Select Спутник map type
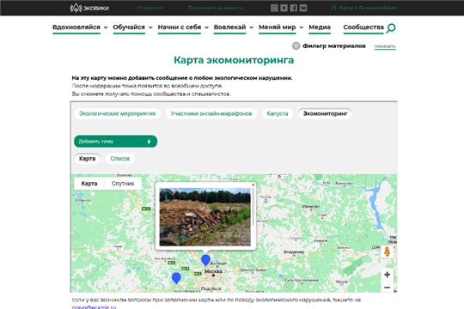This screenshot has width=464, height=309. coord(123,184)
